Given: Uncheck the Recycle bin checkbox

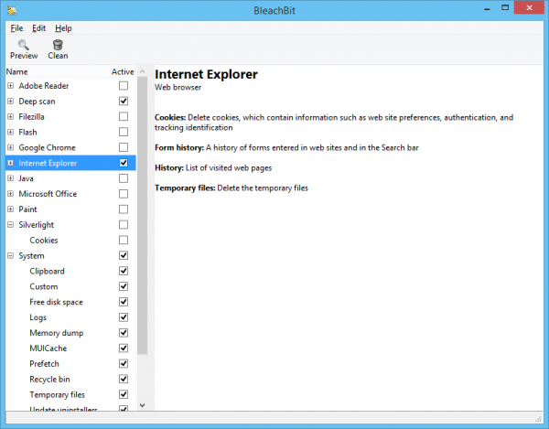Looking at the screenshot, I should click(124, 379).
